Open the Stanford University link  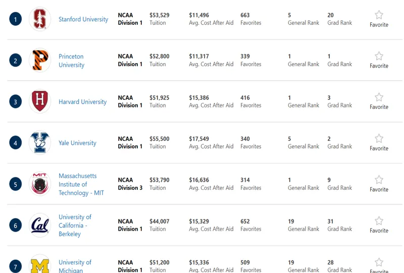(x=83, y=19)
